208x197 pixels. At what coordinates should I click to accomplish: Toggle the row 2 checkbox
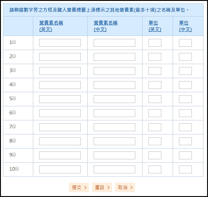tap(14, 56)
